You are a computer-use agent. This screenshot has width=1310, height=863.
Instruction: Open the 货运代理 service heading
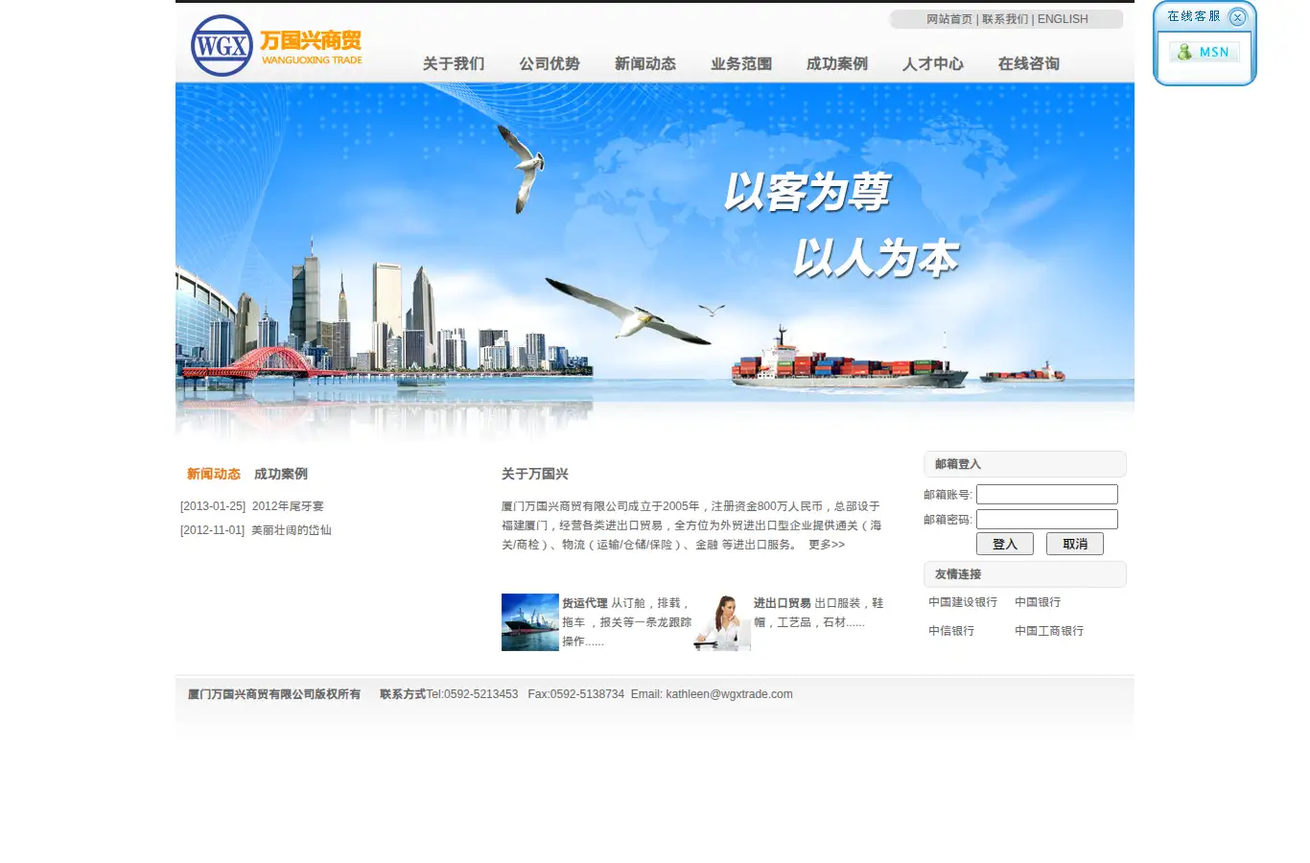coord(585,603)
